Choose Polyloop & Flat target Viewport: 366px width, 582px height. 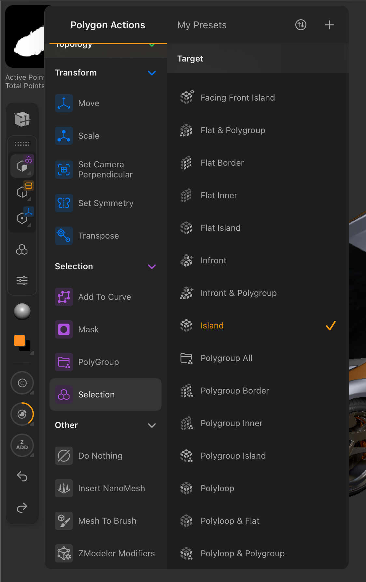[258, 521]
